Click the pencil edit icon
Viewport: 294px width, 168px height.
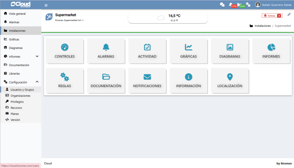(289, 15)
